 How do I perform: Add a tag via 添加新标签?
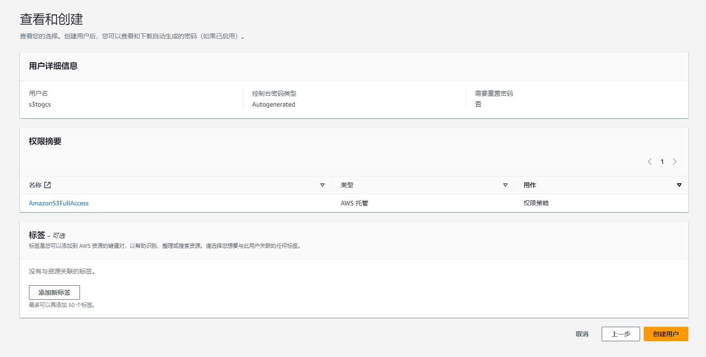pyautogui.click(x=54, y=292)
